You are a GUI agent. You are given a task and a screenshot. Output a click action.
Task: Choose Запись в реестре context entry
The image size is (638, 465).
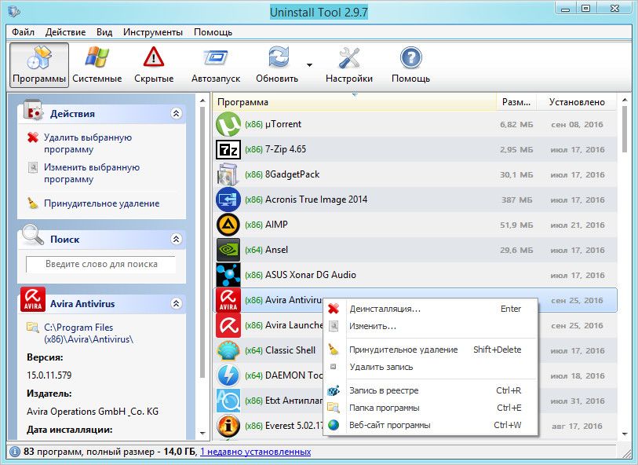point(431,390)
